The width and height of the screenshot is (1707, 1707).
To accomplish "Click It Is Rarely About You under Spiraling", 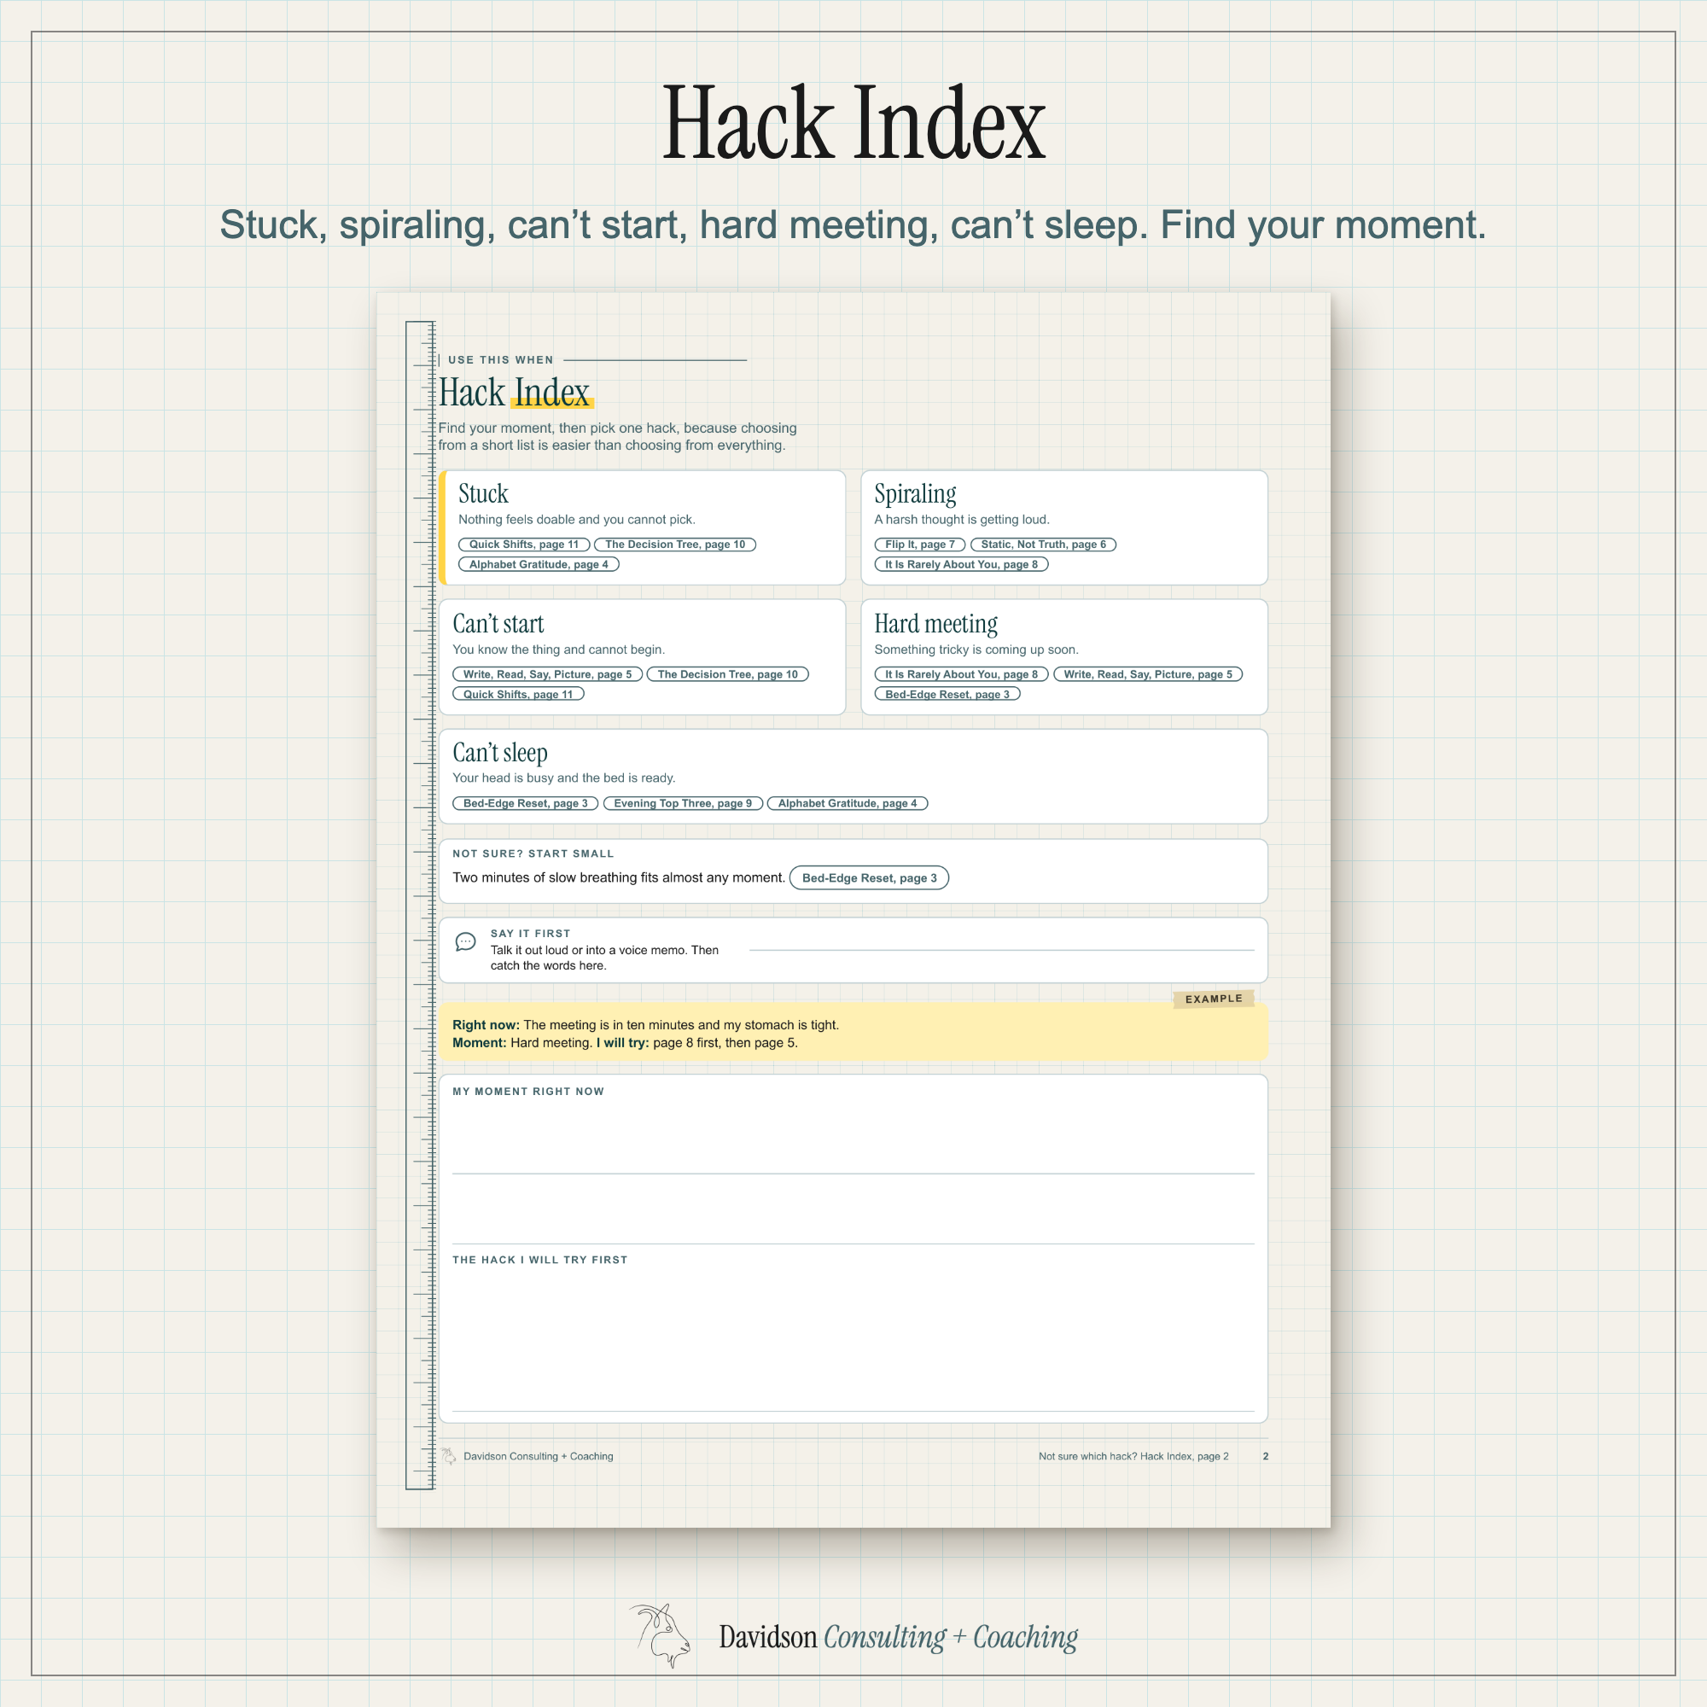I will (x=961, y=564).
